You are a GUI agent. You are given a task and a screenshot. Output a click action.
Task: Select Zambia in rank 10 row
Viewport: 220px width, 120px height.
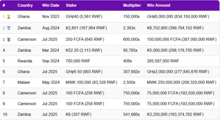point(24,114)
